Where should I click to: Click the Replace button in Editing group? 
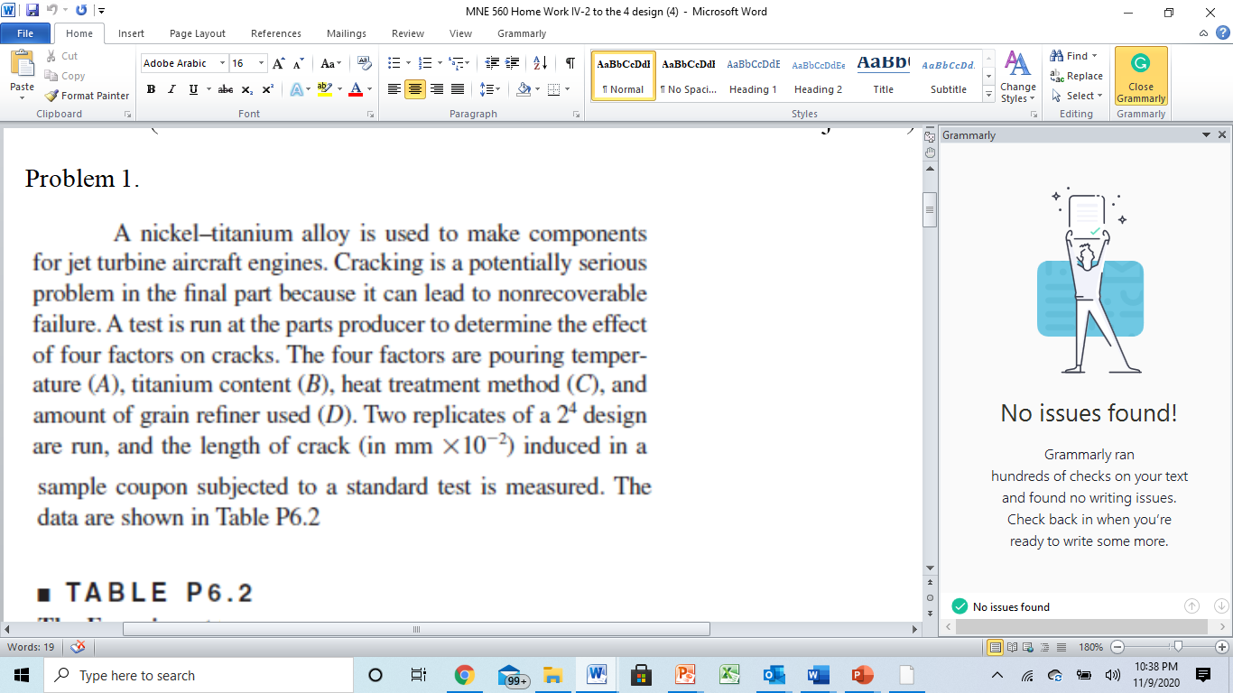(x=1077, y=76)
